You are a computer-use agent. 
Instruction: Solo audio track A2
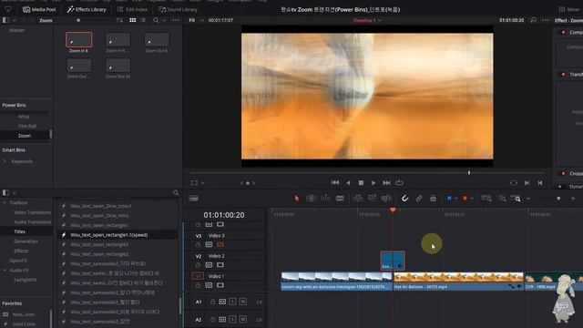click(233, 319)
